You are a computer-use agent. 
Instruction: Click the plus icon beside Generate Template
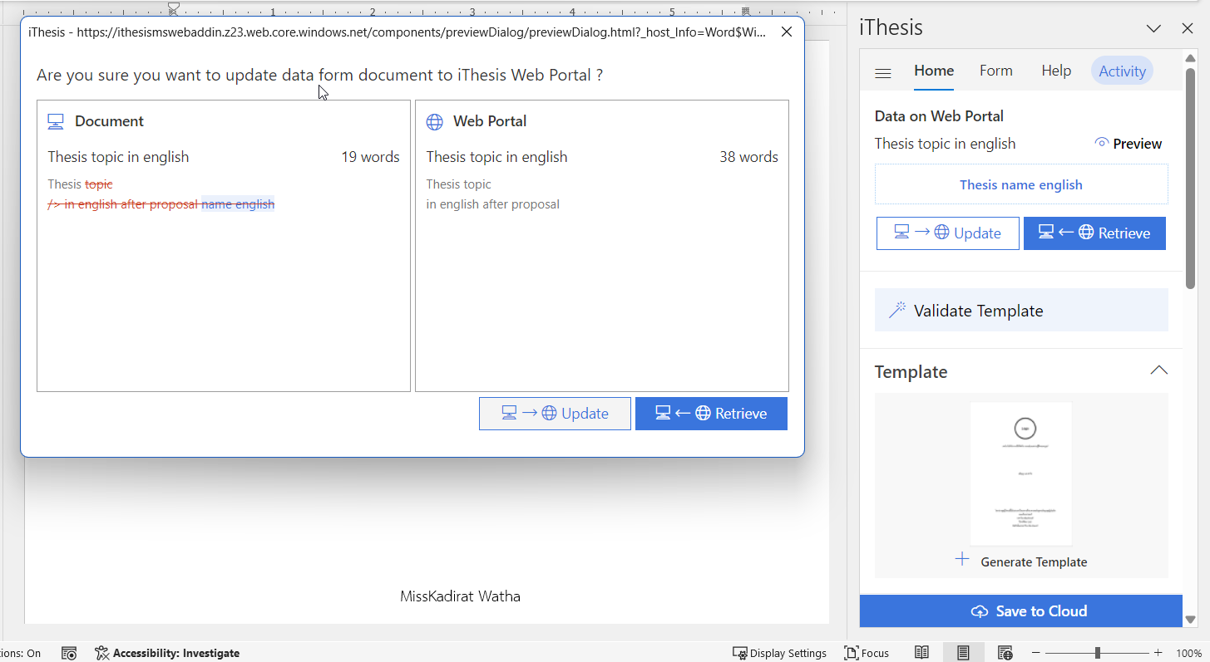962,559
